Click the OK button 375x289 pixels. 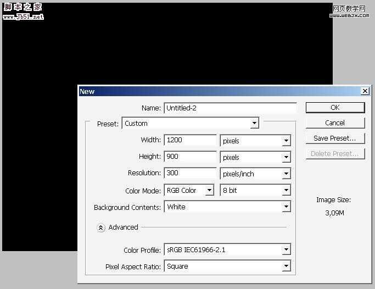click(335, 108)
